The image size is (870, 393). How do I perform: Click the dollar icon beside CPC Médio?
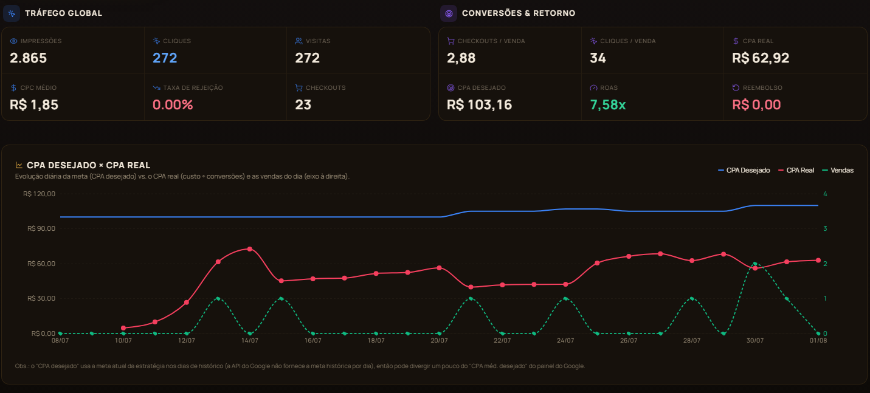[14, 88]
